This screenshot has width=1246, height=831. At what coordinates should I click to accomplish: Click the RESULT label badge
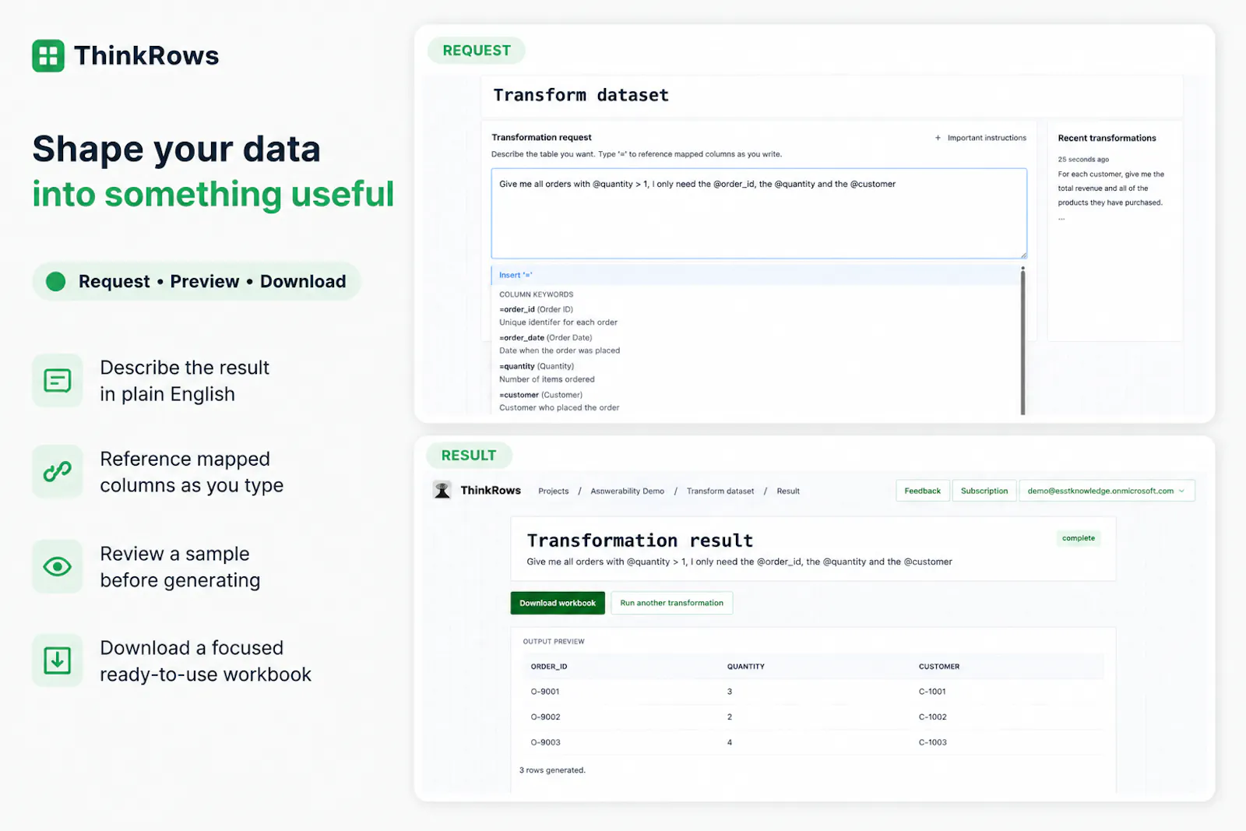coord(469,456)
